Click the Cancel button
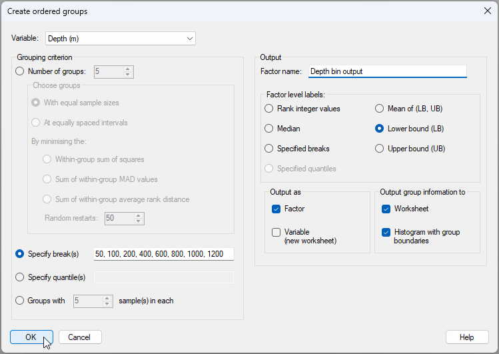The height and width of the screenshot is (354, 499). coord(80,337)
